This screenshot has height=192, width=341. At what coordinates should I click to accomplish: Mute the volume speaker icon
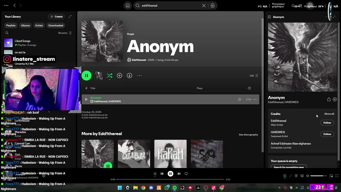(x=307, y=176)
